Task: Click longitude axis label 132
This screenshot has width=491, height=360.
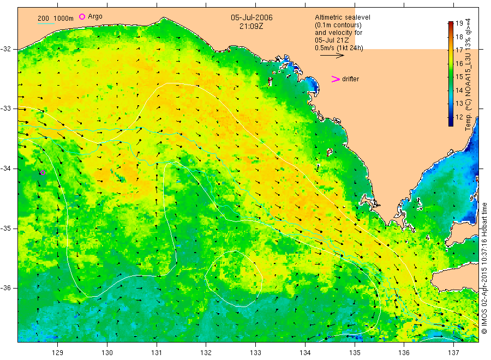Action: [206, 353]
